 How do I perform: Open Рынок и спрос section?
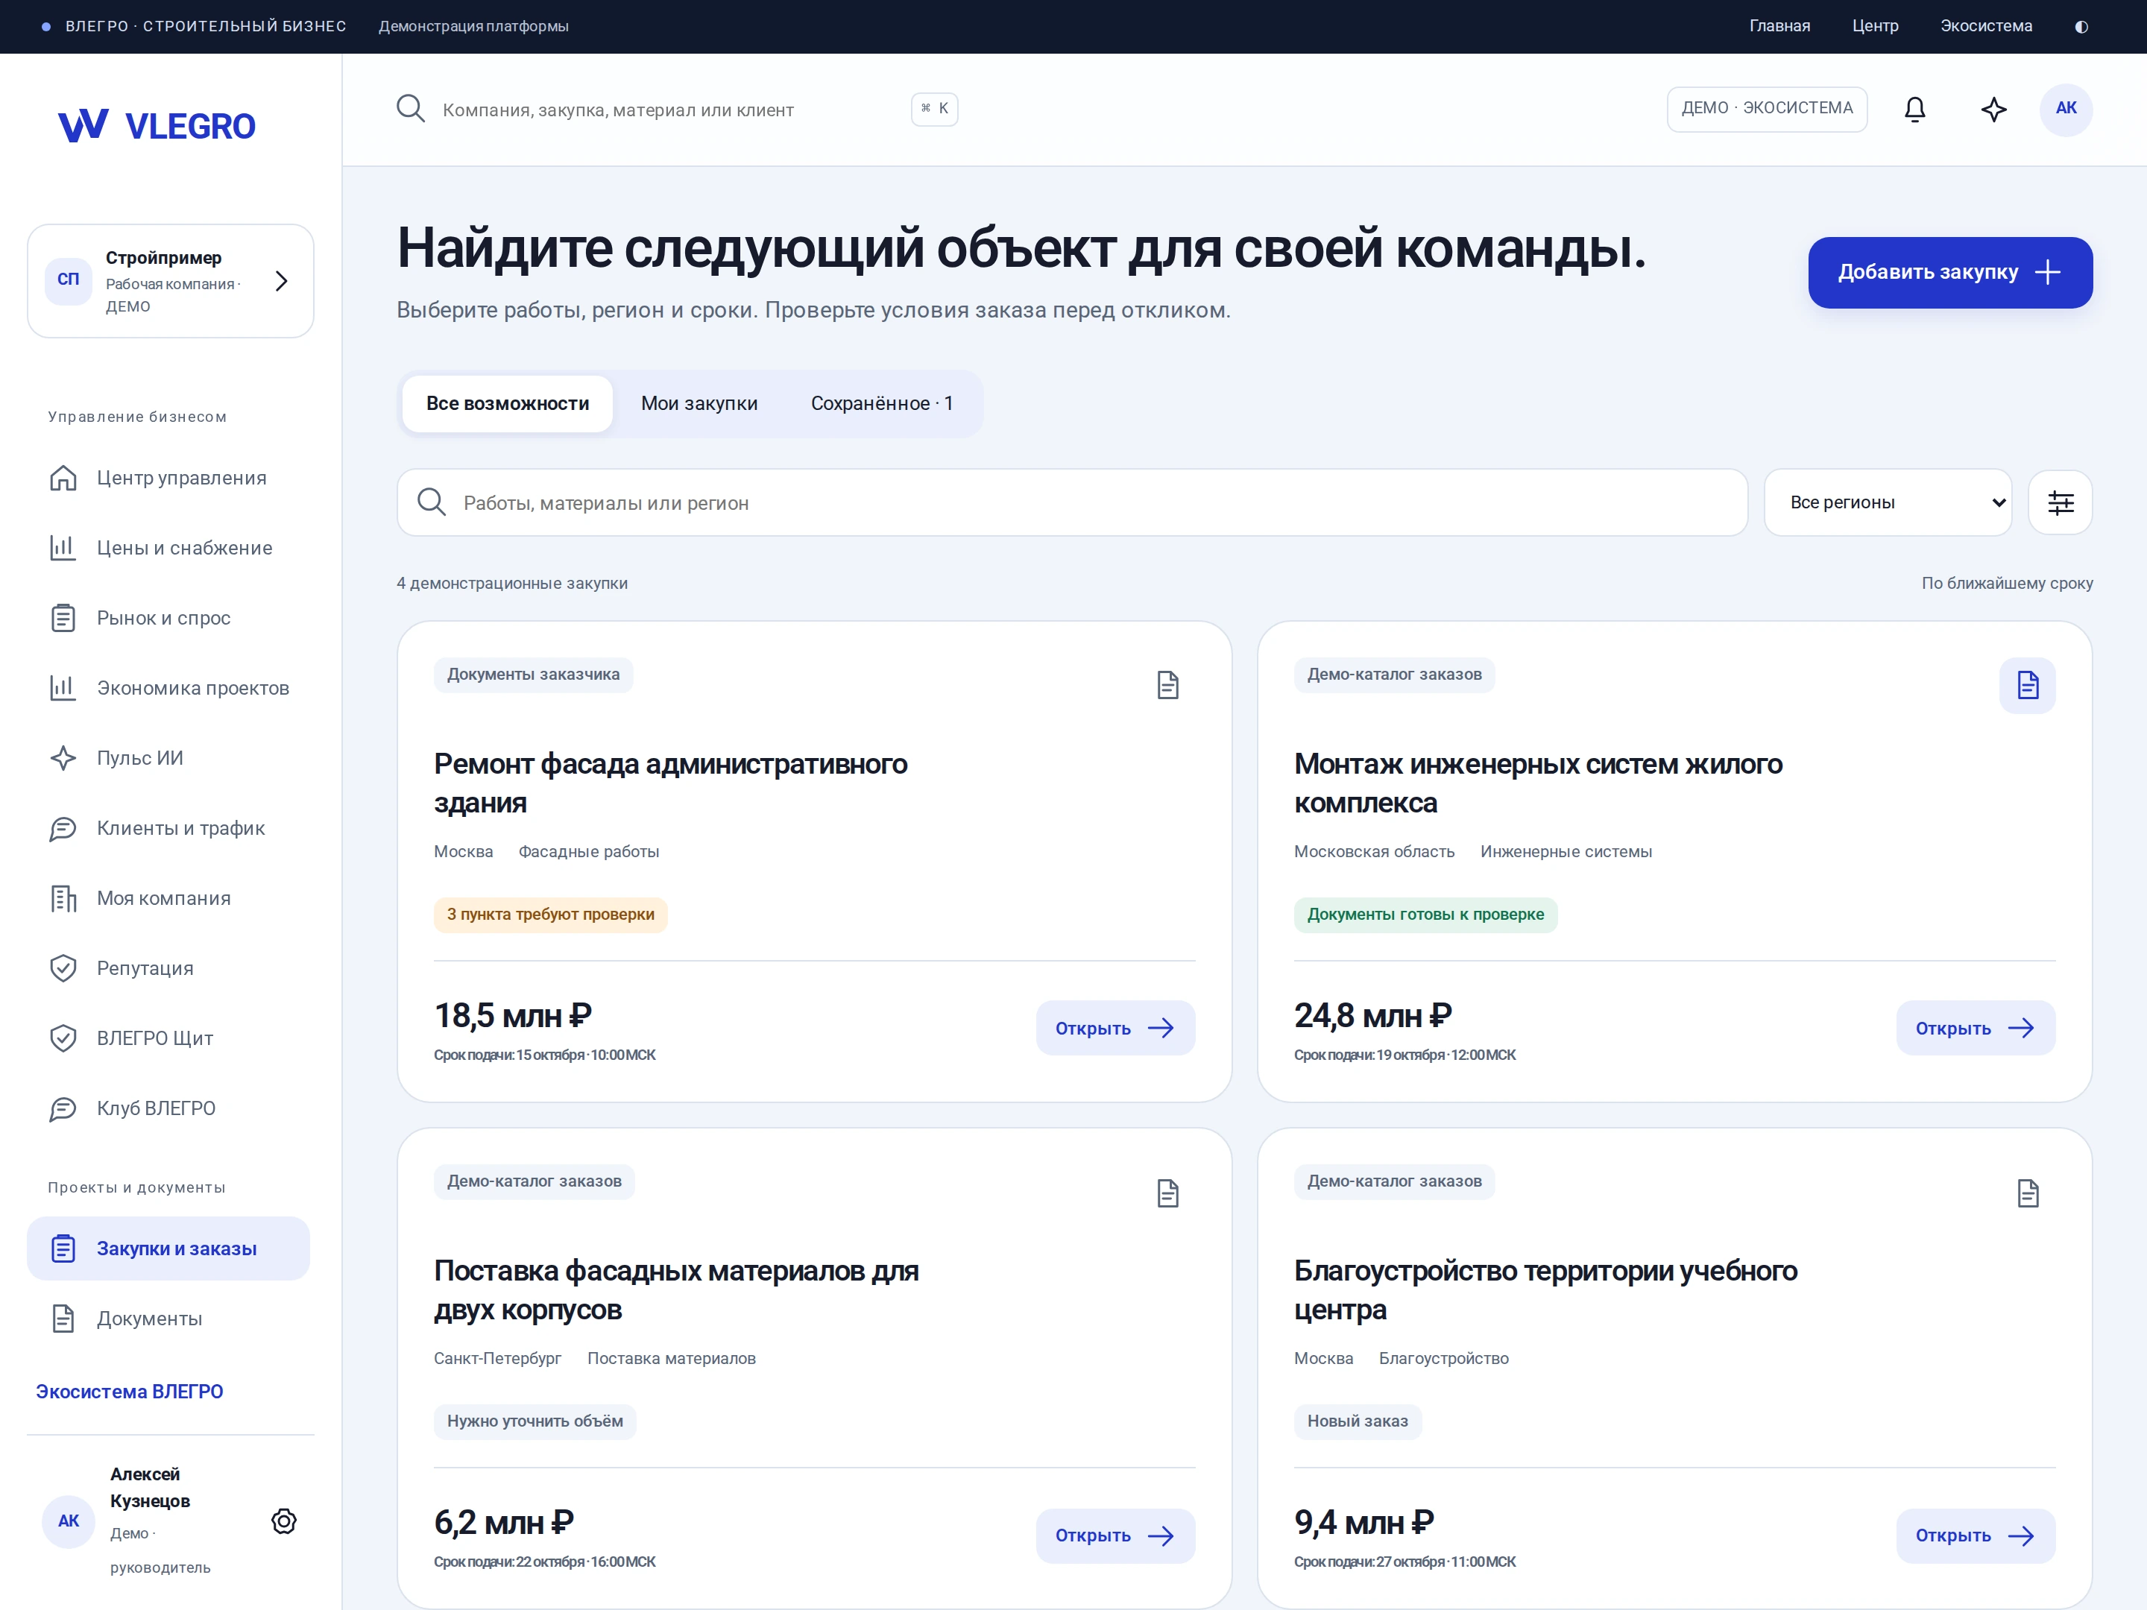click(169, 618)
